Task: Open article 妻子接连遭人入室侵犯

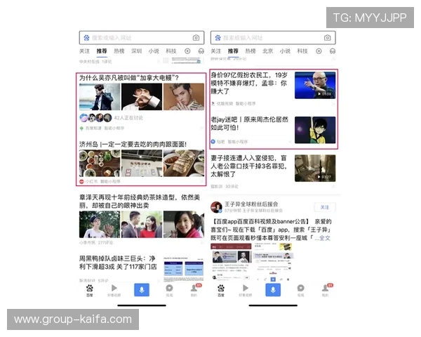Action: tap(249, 166)
